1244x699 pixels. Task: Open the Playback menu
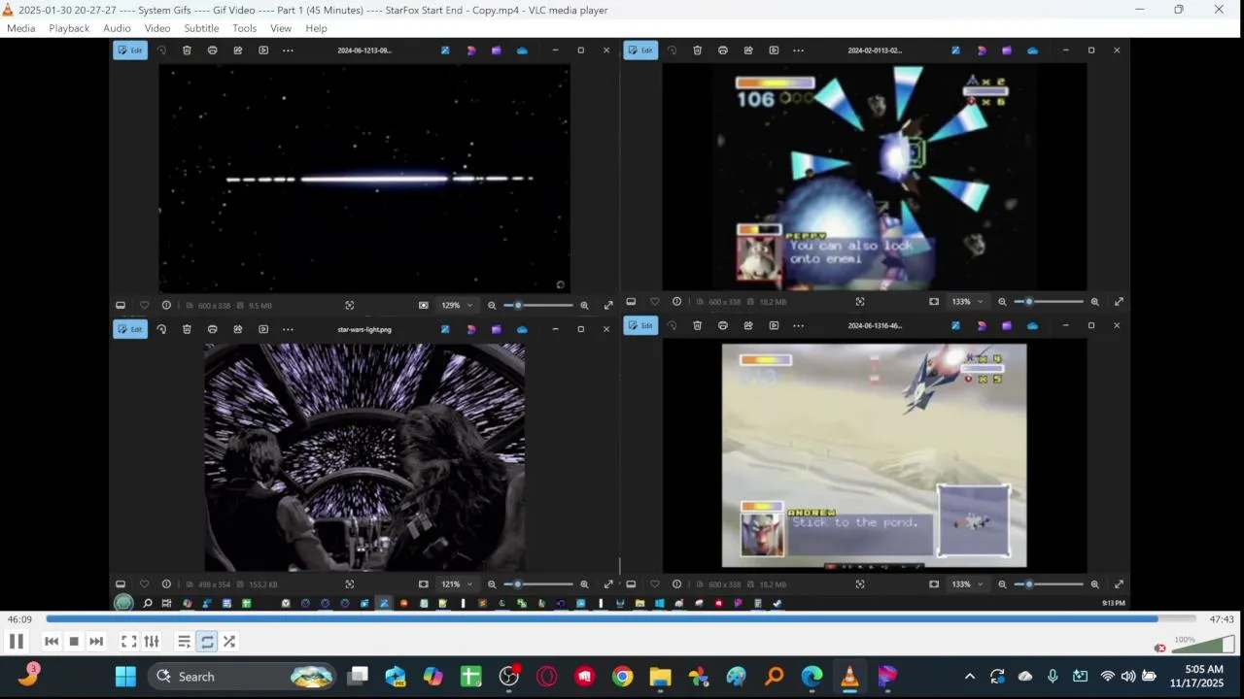click(69, 28)
